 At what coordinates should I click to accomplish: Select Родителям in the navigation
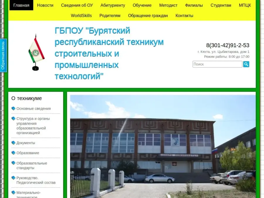[x=110, y=16]
